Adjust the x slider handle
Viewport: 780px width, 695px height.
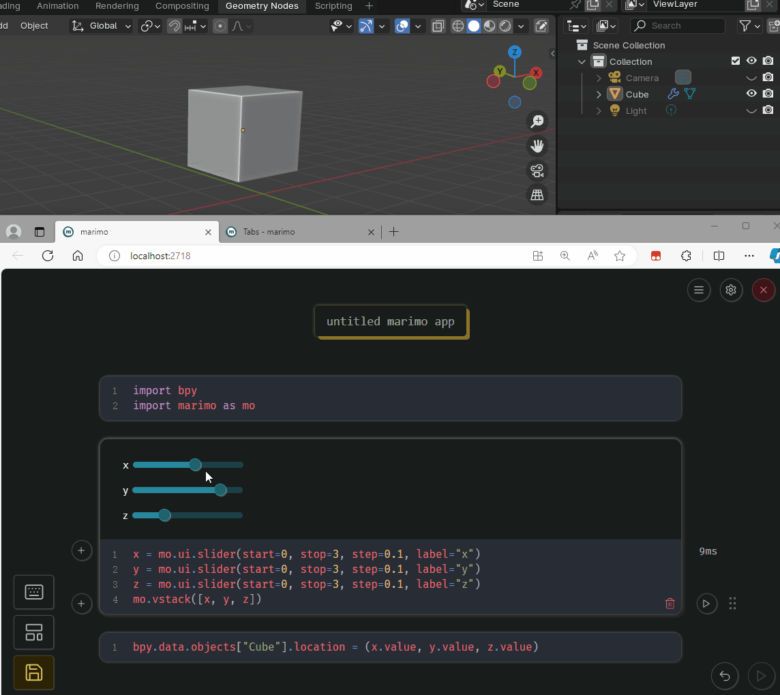point(195,464)
